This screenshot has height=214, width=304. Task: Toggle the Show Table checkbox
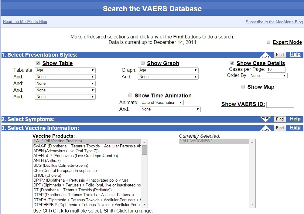(x=38, y=63)
